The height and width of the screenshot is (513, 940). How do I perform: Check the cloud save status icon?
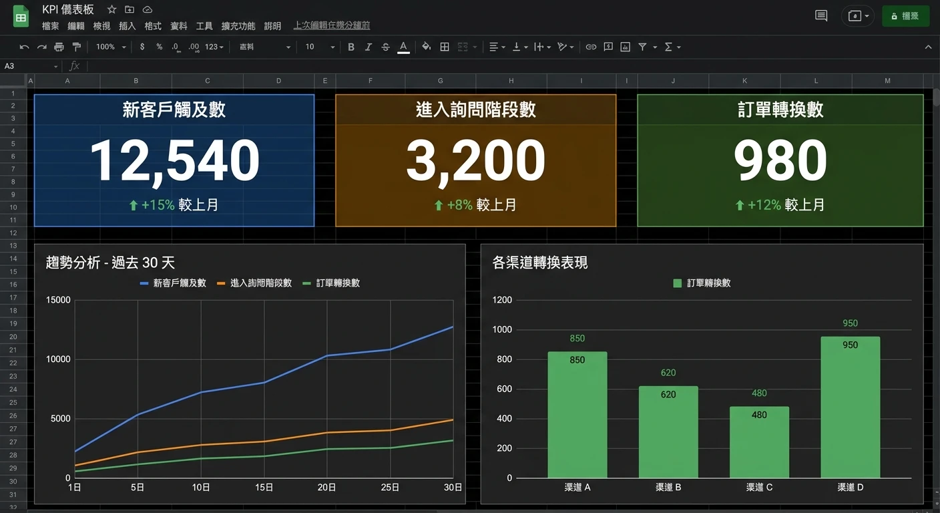148,9
